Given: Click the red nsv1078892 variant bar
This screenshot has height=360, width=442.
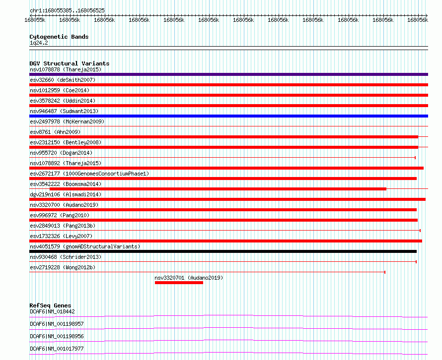Looking at the screenshot, I should pos(226,168).
